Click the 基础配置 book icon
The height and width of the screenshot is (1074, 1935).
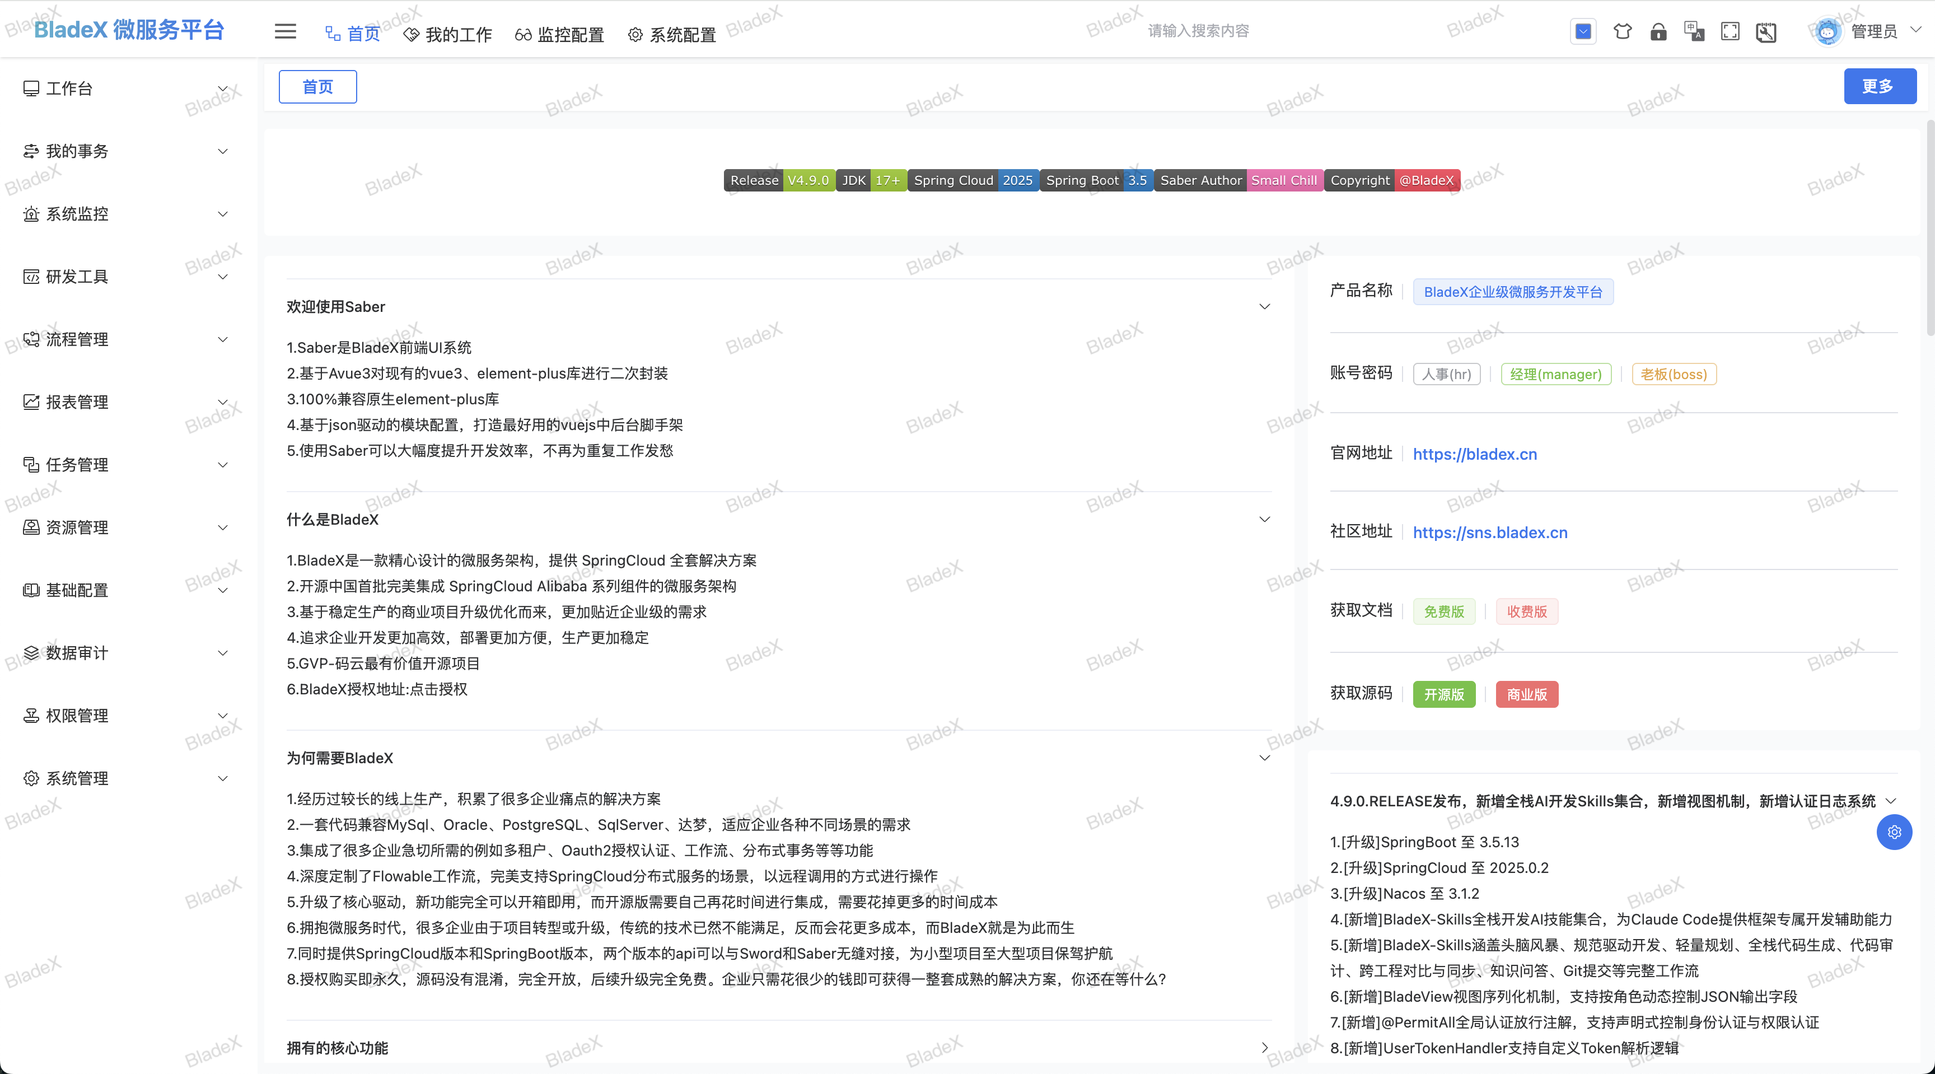click(x=31, y=590)
